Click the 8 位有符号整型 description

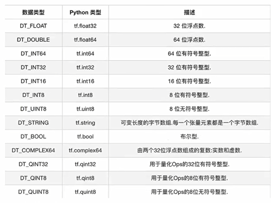(190, 95)
